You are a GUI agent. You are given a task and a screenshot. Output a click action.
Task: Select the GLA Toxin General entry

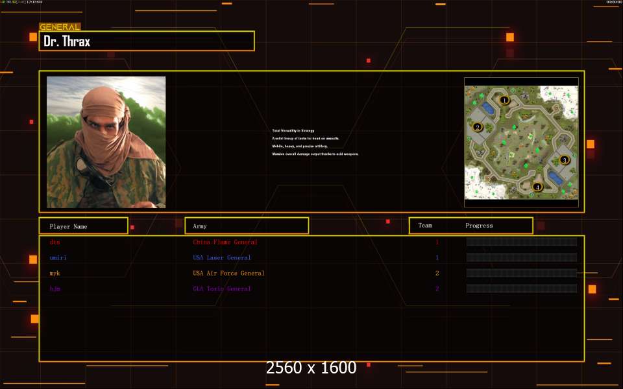[221, 289]
